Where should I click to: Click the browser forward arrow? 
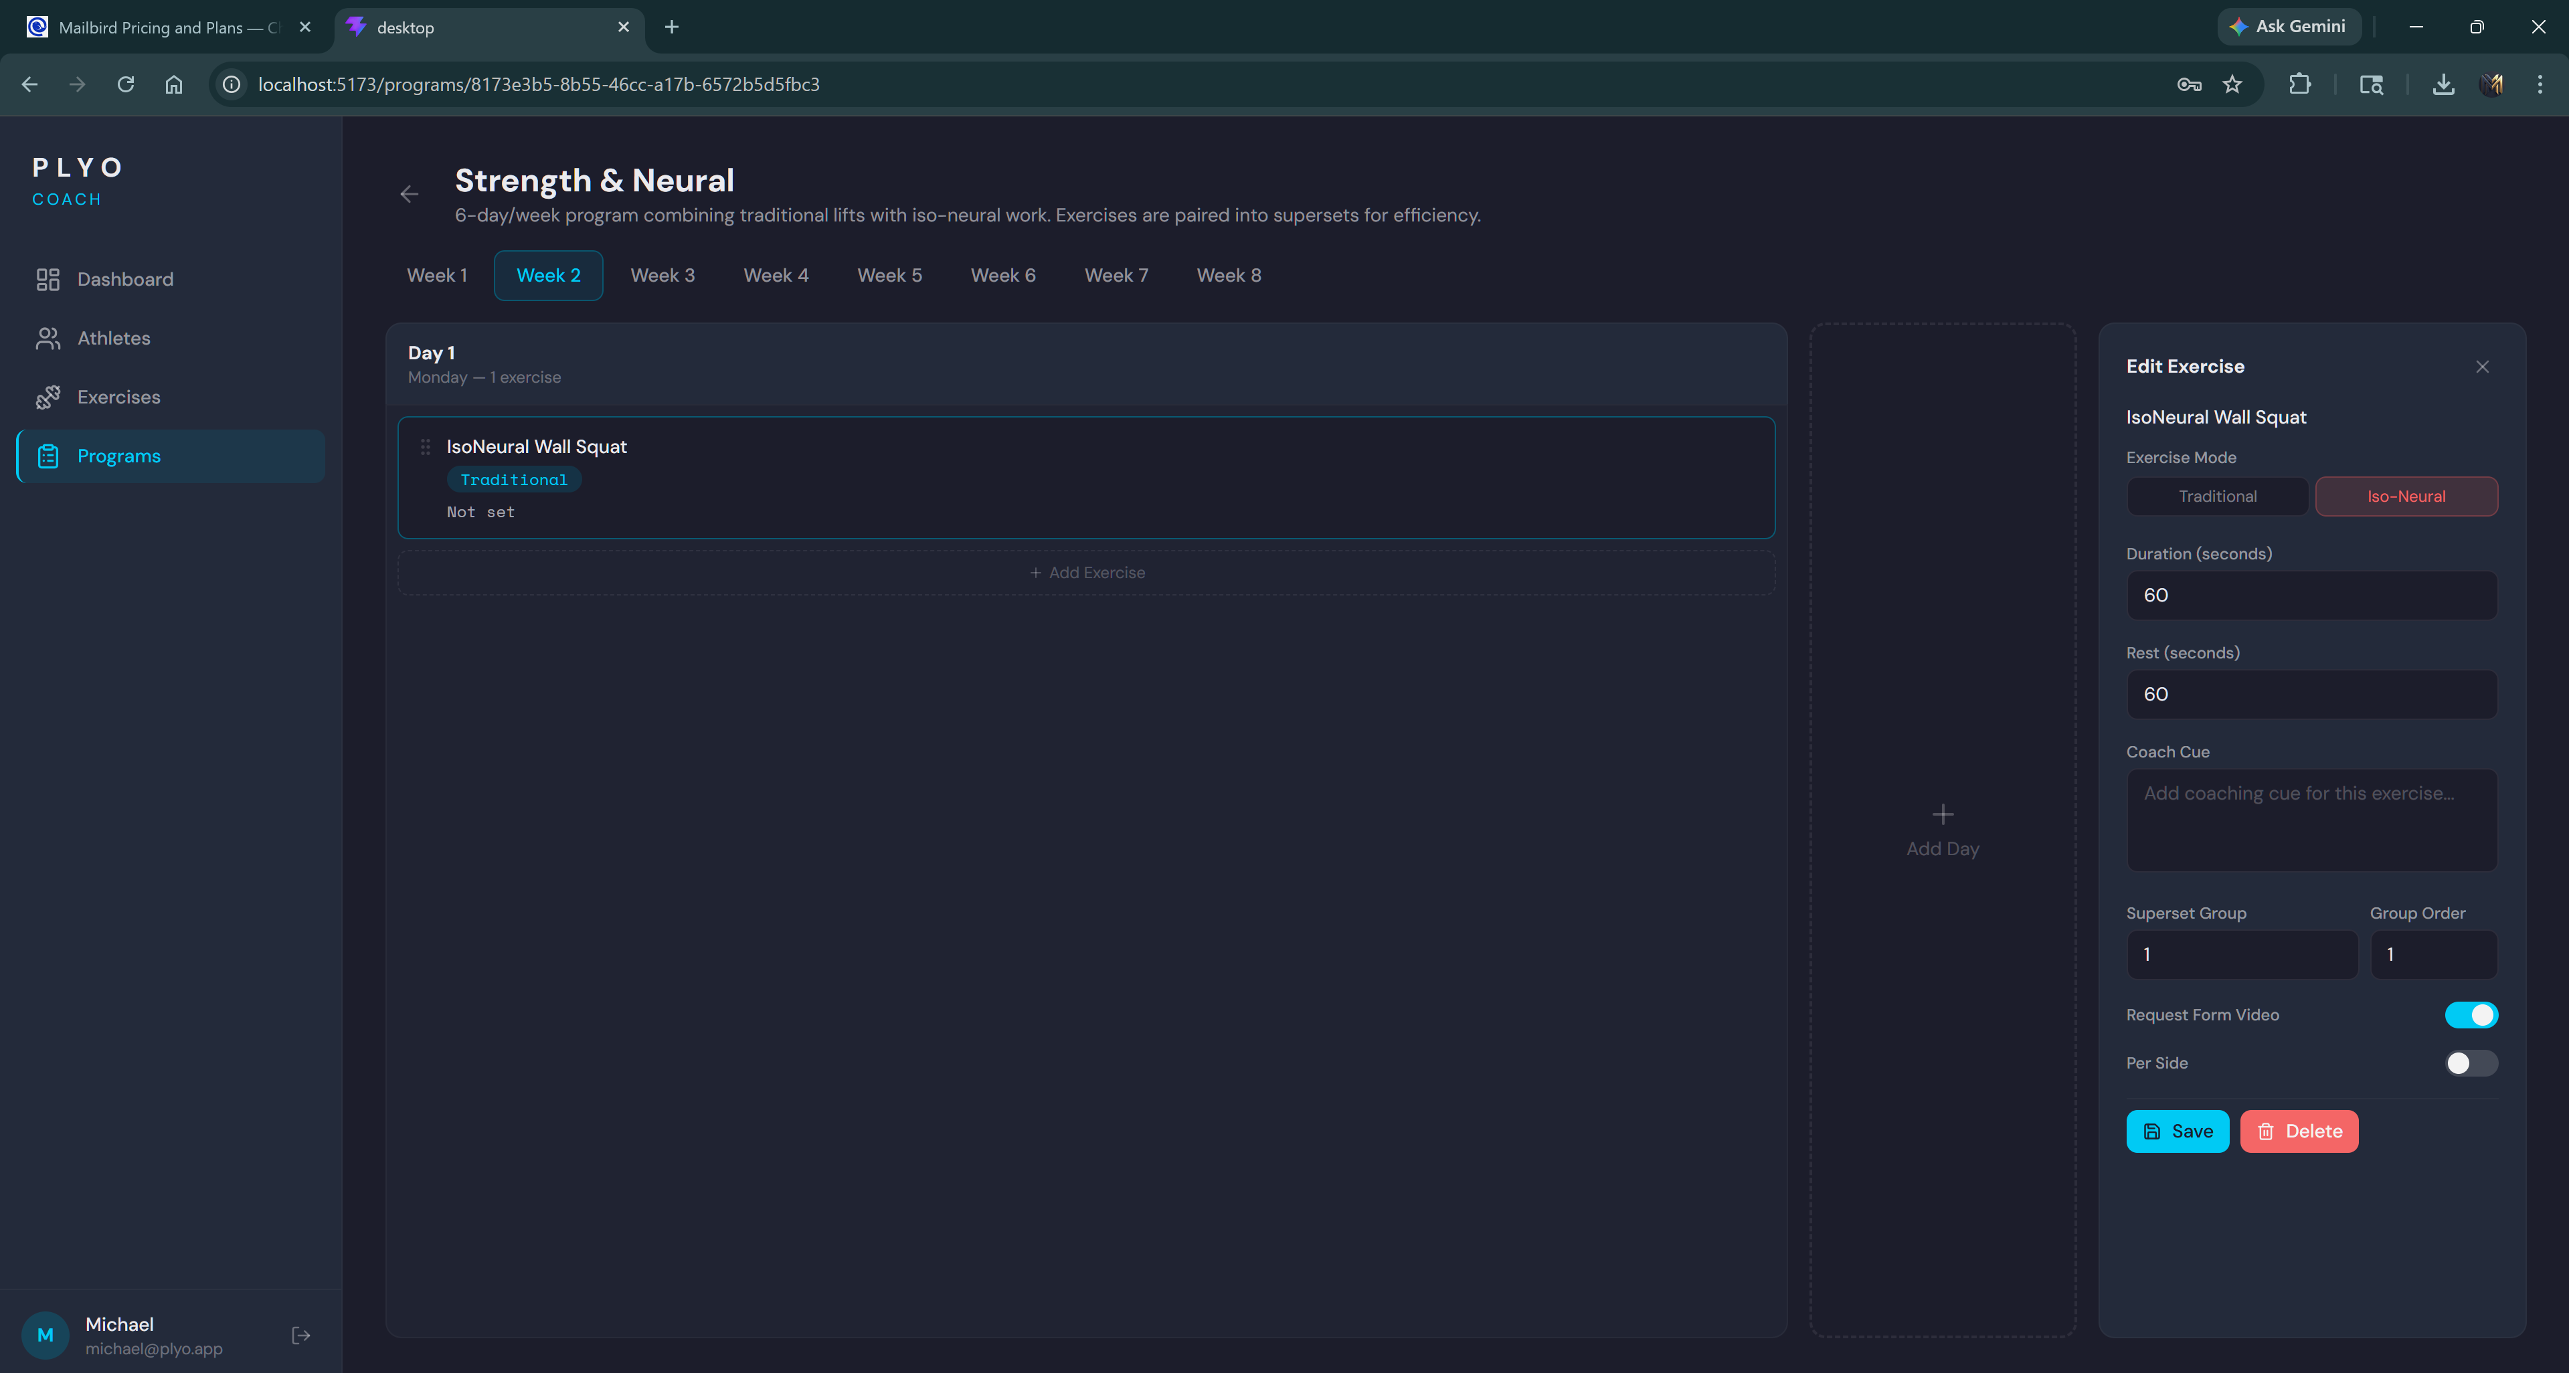click(x=77, y=84)
